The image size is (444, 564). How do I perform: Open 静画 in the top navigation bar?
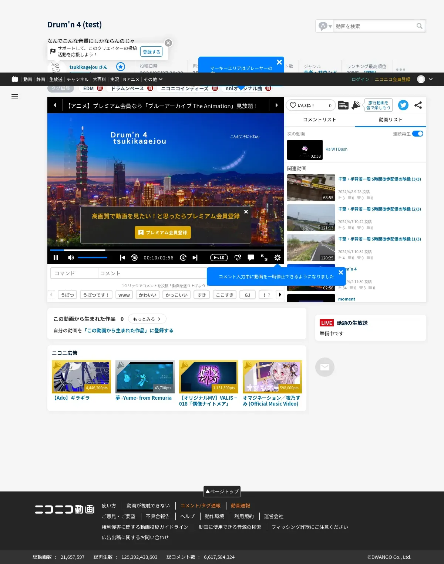pos(41,79)
